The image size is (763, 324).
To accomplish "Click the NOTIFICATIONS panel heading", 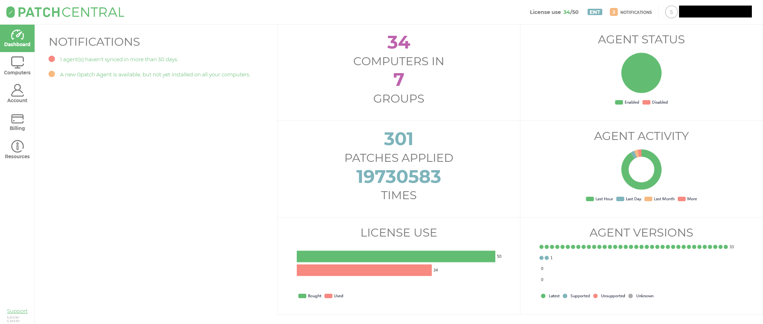I will click(94, 42).
